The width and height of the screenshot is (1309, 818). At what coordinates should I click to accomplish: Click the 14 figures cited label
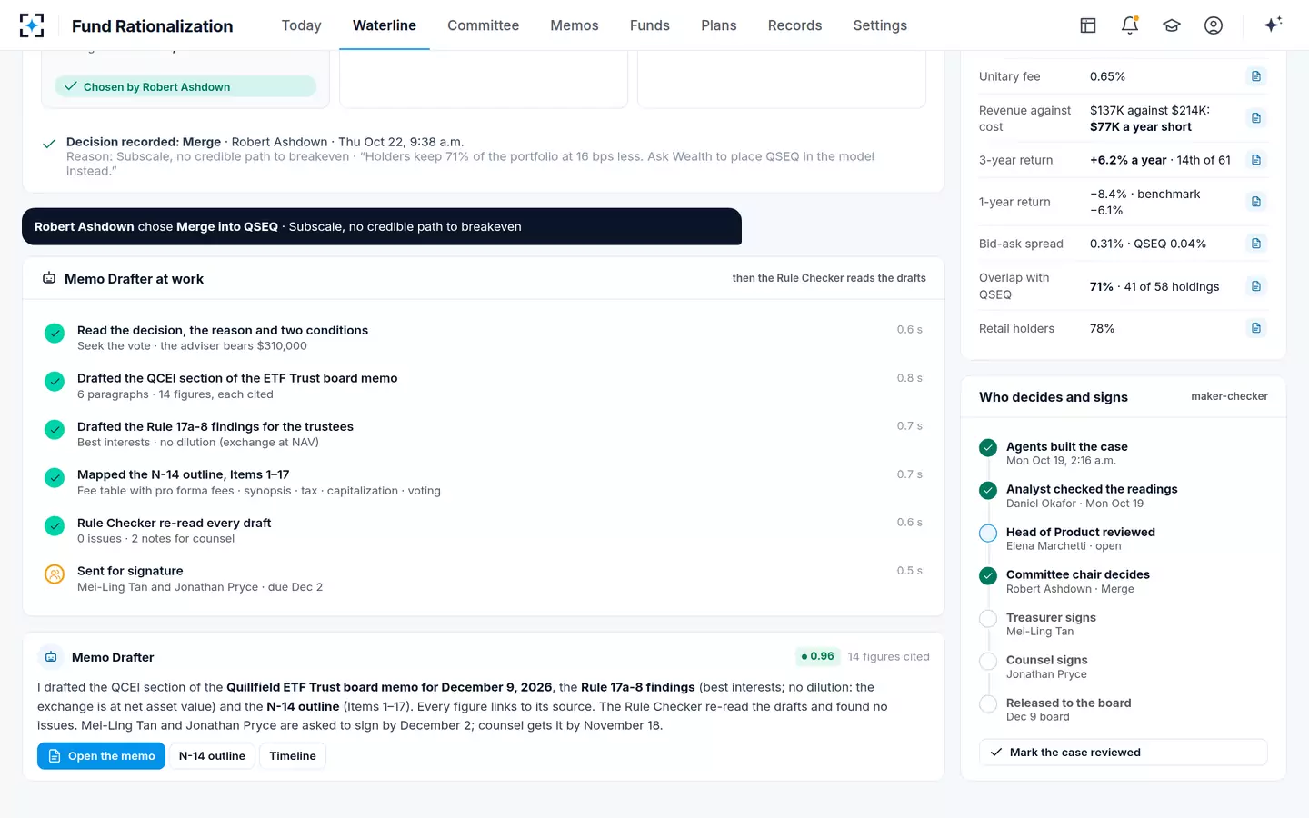click(889, 657)
